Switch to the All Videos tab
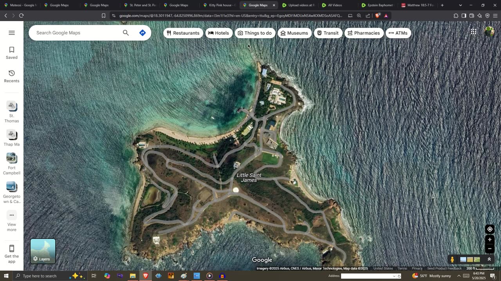The image size is (501, 281). (338, 5)
